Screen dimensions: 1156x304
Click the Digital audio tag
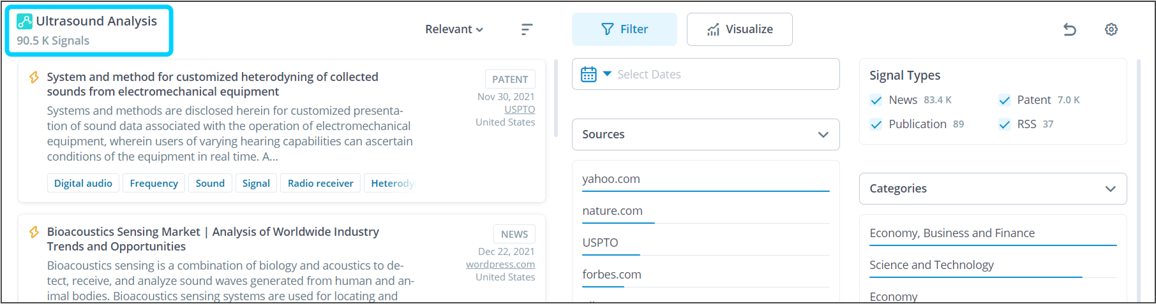(83, 184)
